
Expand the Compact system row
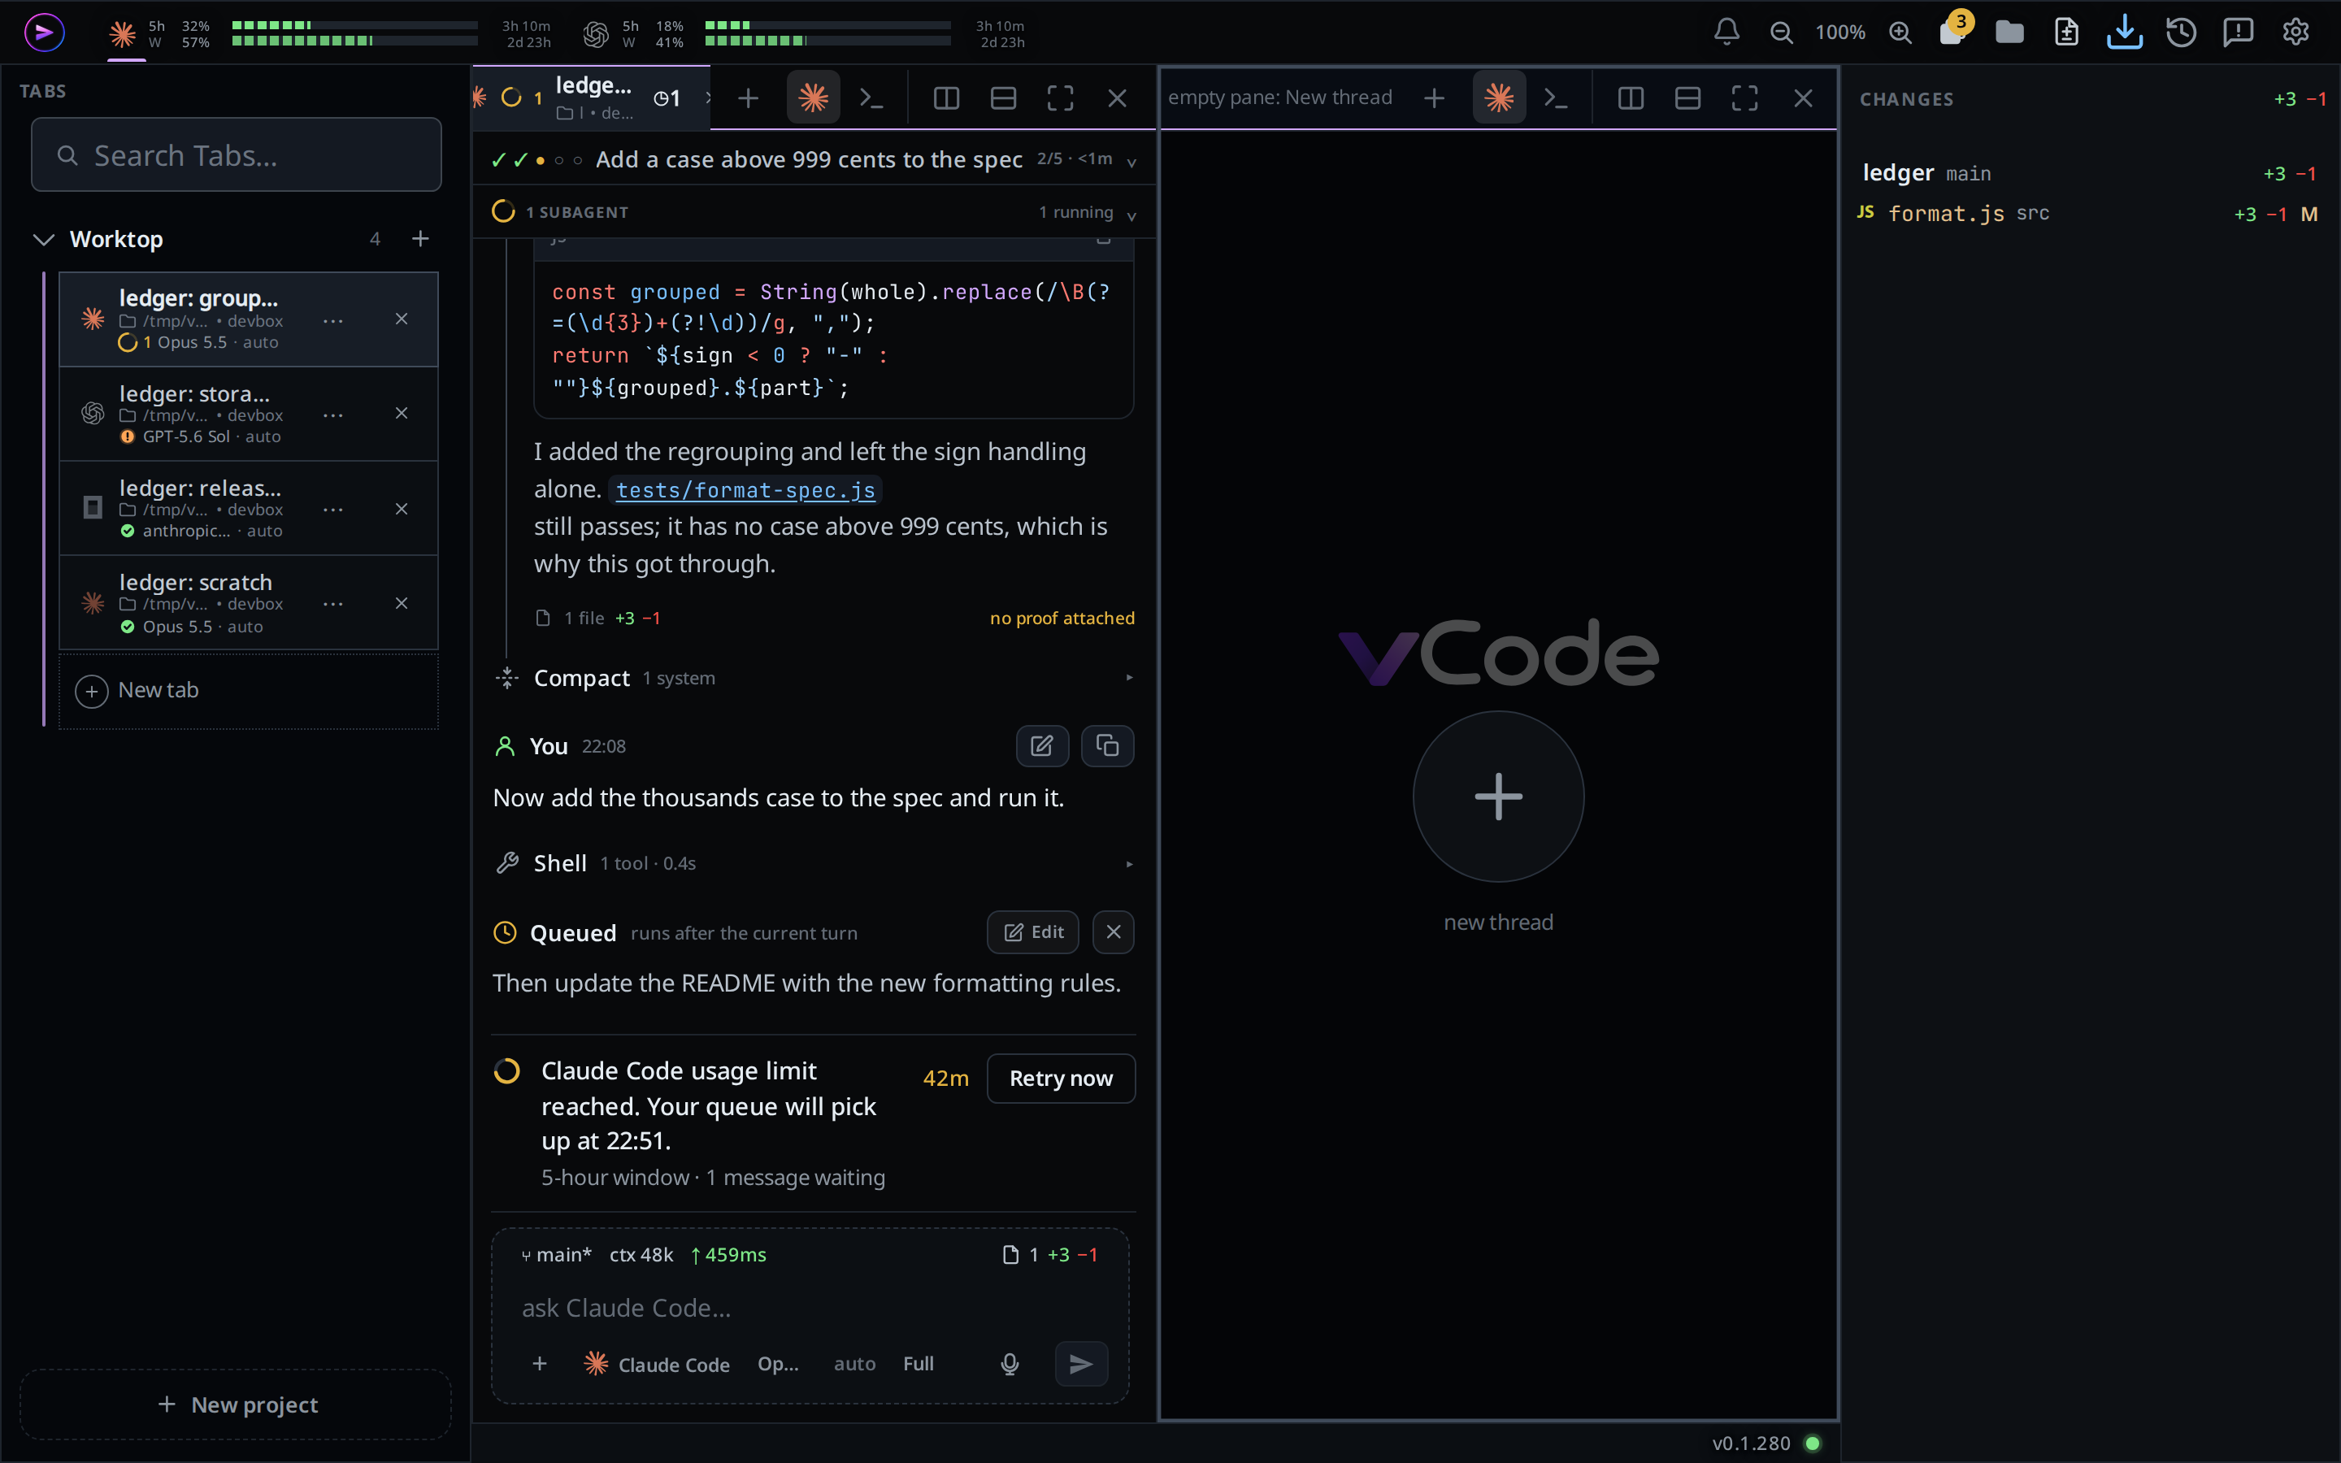pos(813,679)
